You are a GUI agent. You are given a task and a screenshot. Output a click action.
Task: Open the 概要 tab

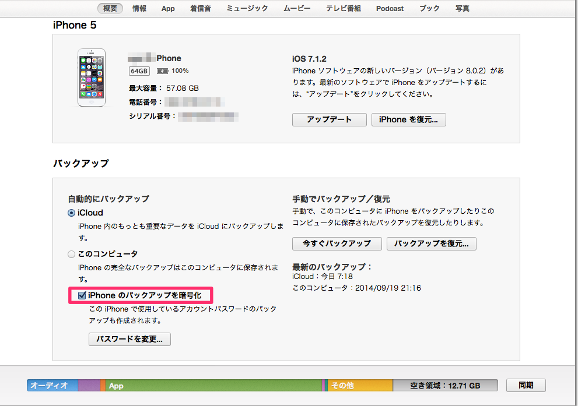point(110,8)
